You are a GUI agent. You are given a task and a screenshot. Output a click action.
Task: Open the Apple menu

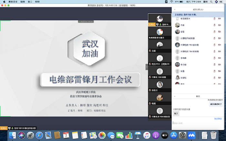pyautogui.click(x=4, y=2)
